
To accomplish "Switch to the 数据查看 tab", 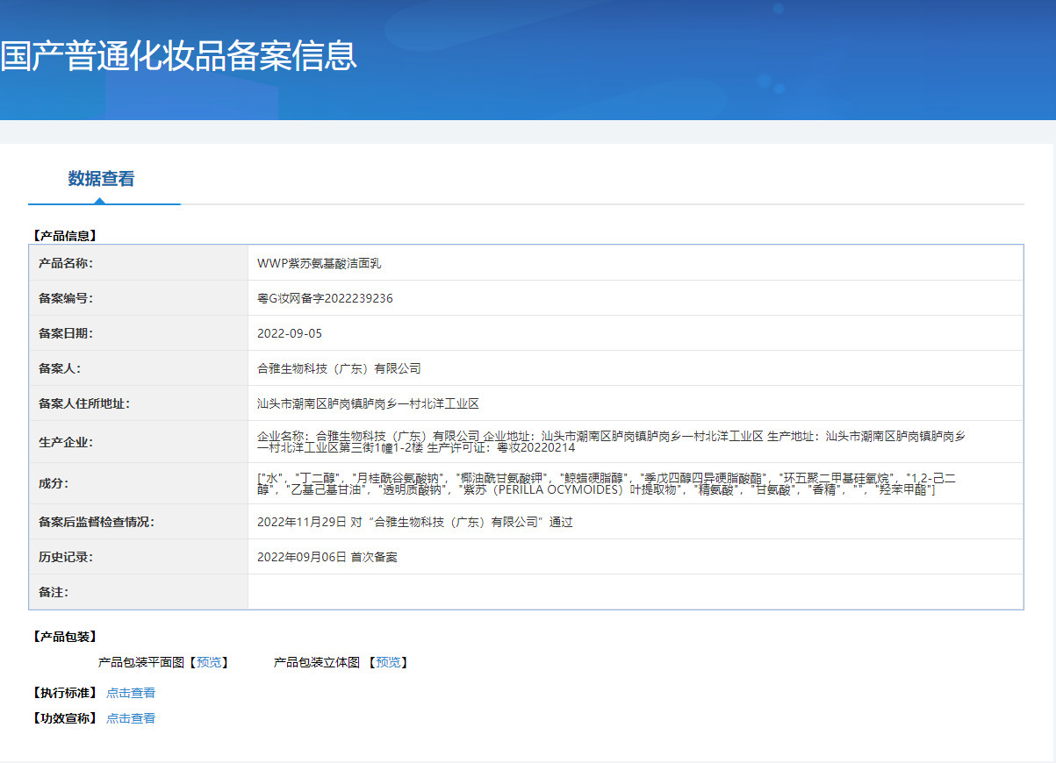I will point(101,179).
